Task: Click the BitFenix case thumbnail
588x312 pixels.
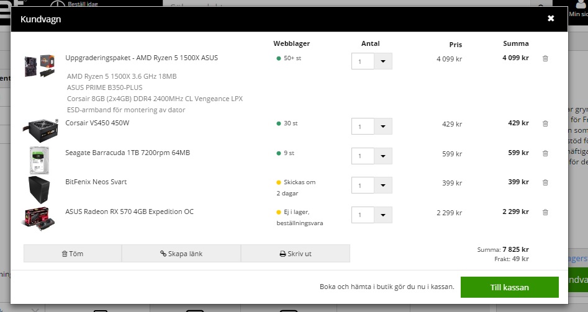Action: pyautogui.click(x=39, y=190)
